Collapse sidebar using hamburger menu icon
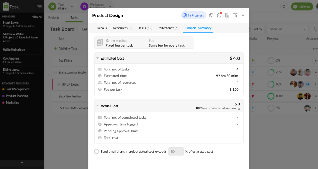This screenshot has width=318, height=169. [x=39, y=6]
